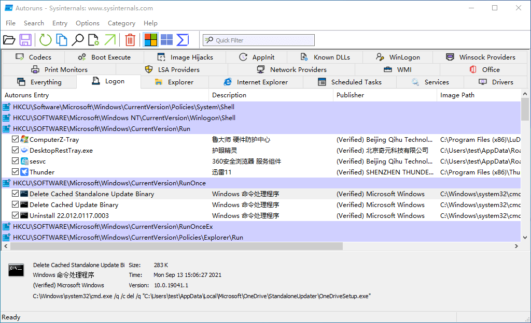Click the blue grid toolbar icon
The width and height of the screenshot is (531, 323).
click(x=166, y=40)
